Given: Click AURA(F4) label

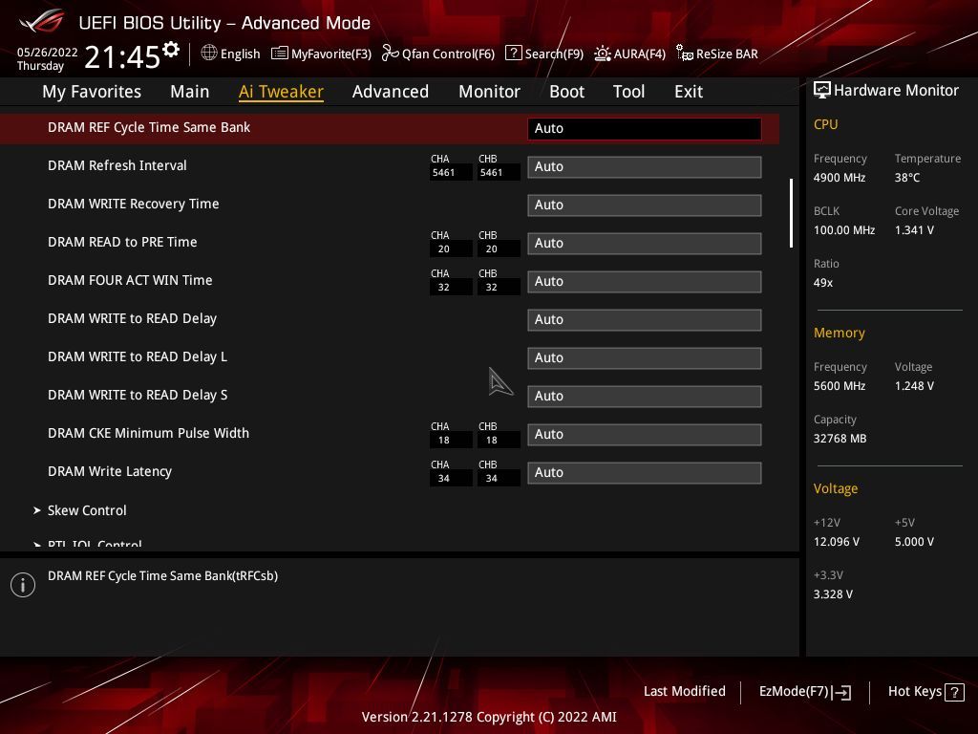Looking at the screenshot, I should tap(640, 54).
